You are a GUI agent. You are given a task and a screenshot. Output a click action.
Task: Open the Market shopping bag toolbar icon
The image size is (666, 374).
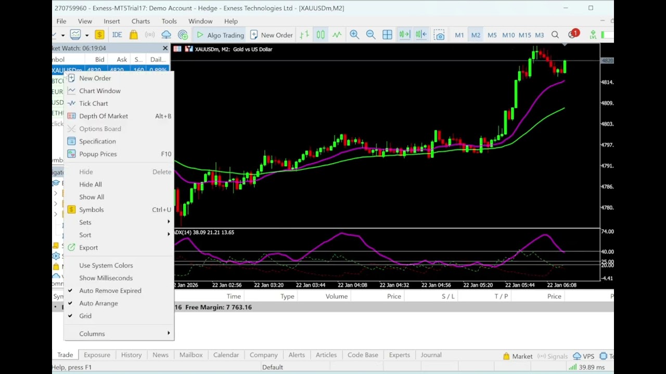pyautogui.click(x=134, y=35)
